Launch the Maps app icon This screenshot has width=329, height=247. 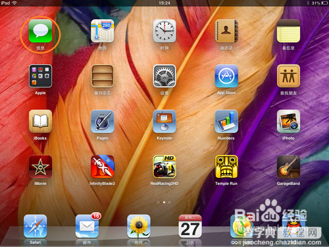103,31
